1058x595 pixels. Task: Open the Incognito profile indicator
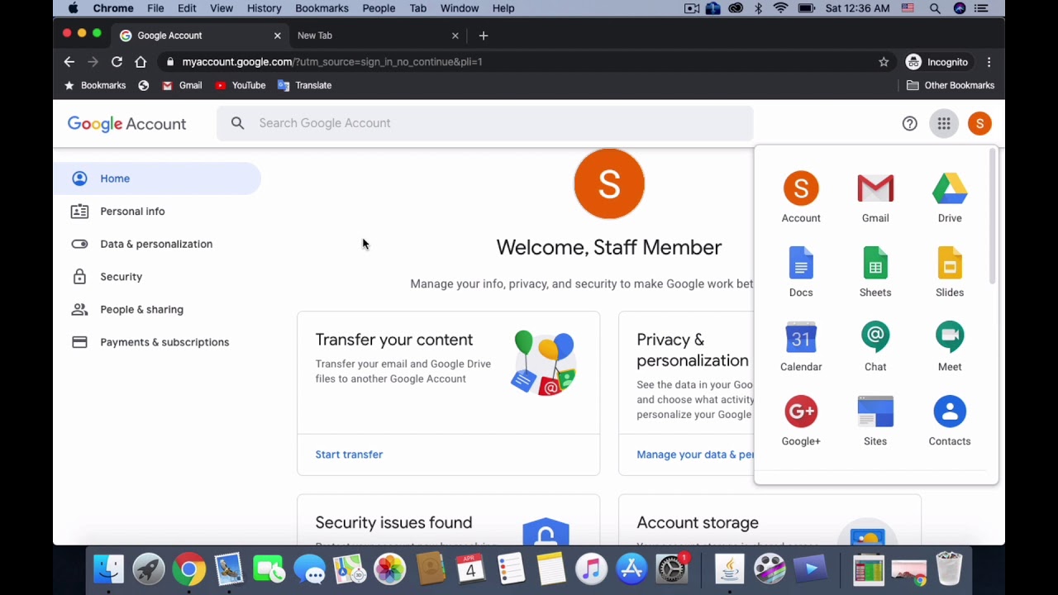pos(937,62)
